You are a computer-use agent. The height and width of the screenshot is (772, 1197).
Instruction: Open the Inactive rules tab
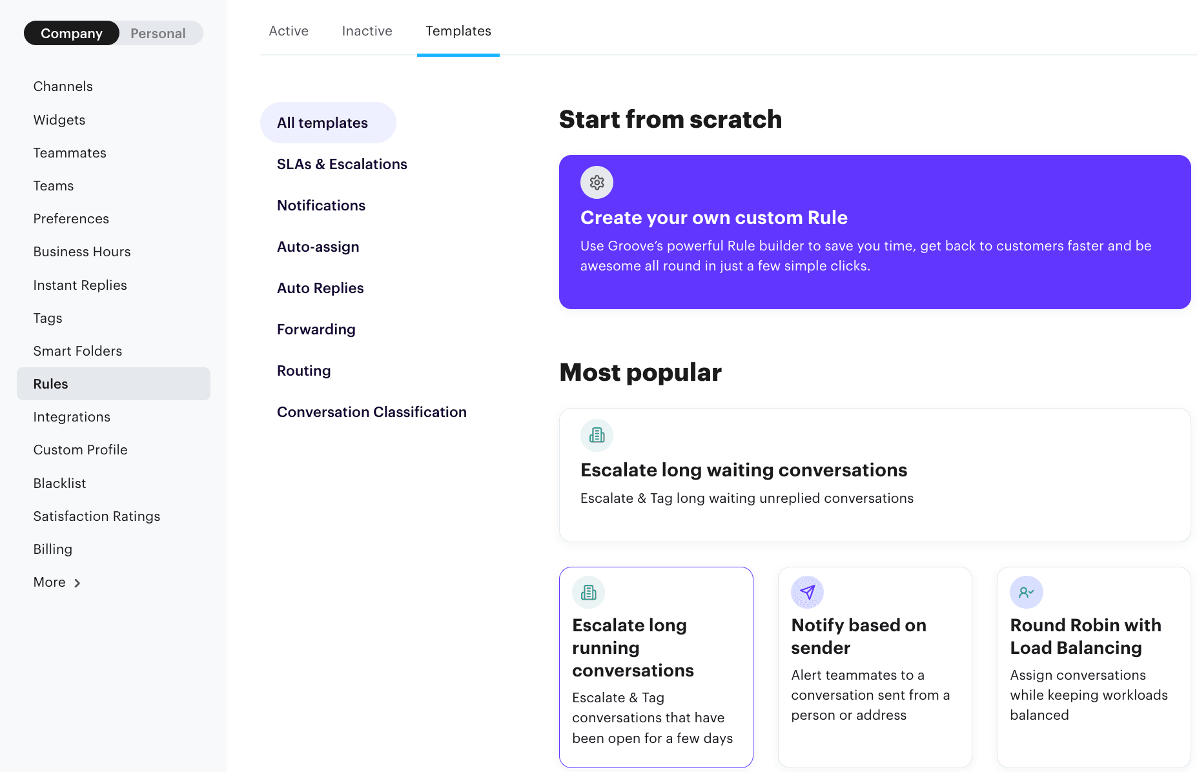(x=367, y=31)
